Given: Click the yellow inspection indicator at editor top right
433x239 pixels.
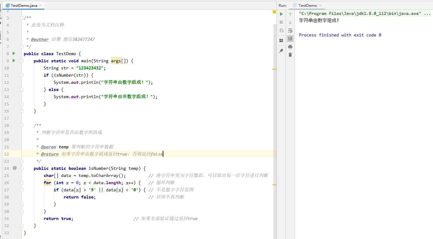Looking at the screenshot, I should coord(274,12).
